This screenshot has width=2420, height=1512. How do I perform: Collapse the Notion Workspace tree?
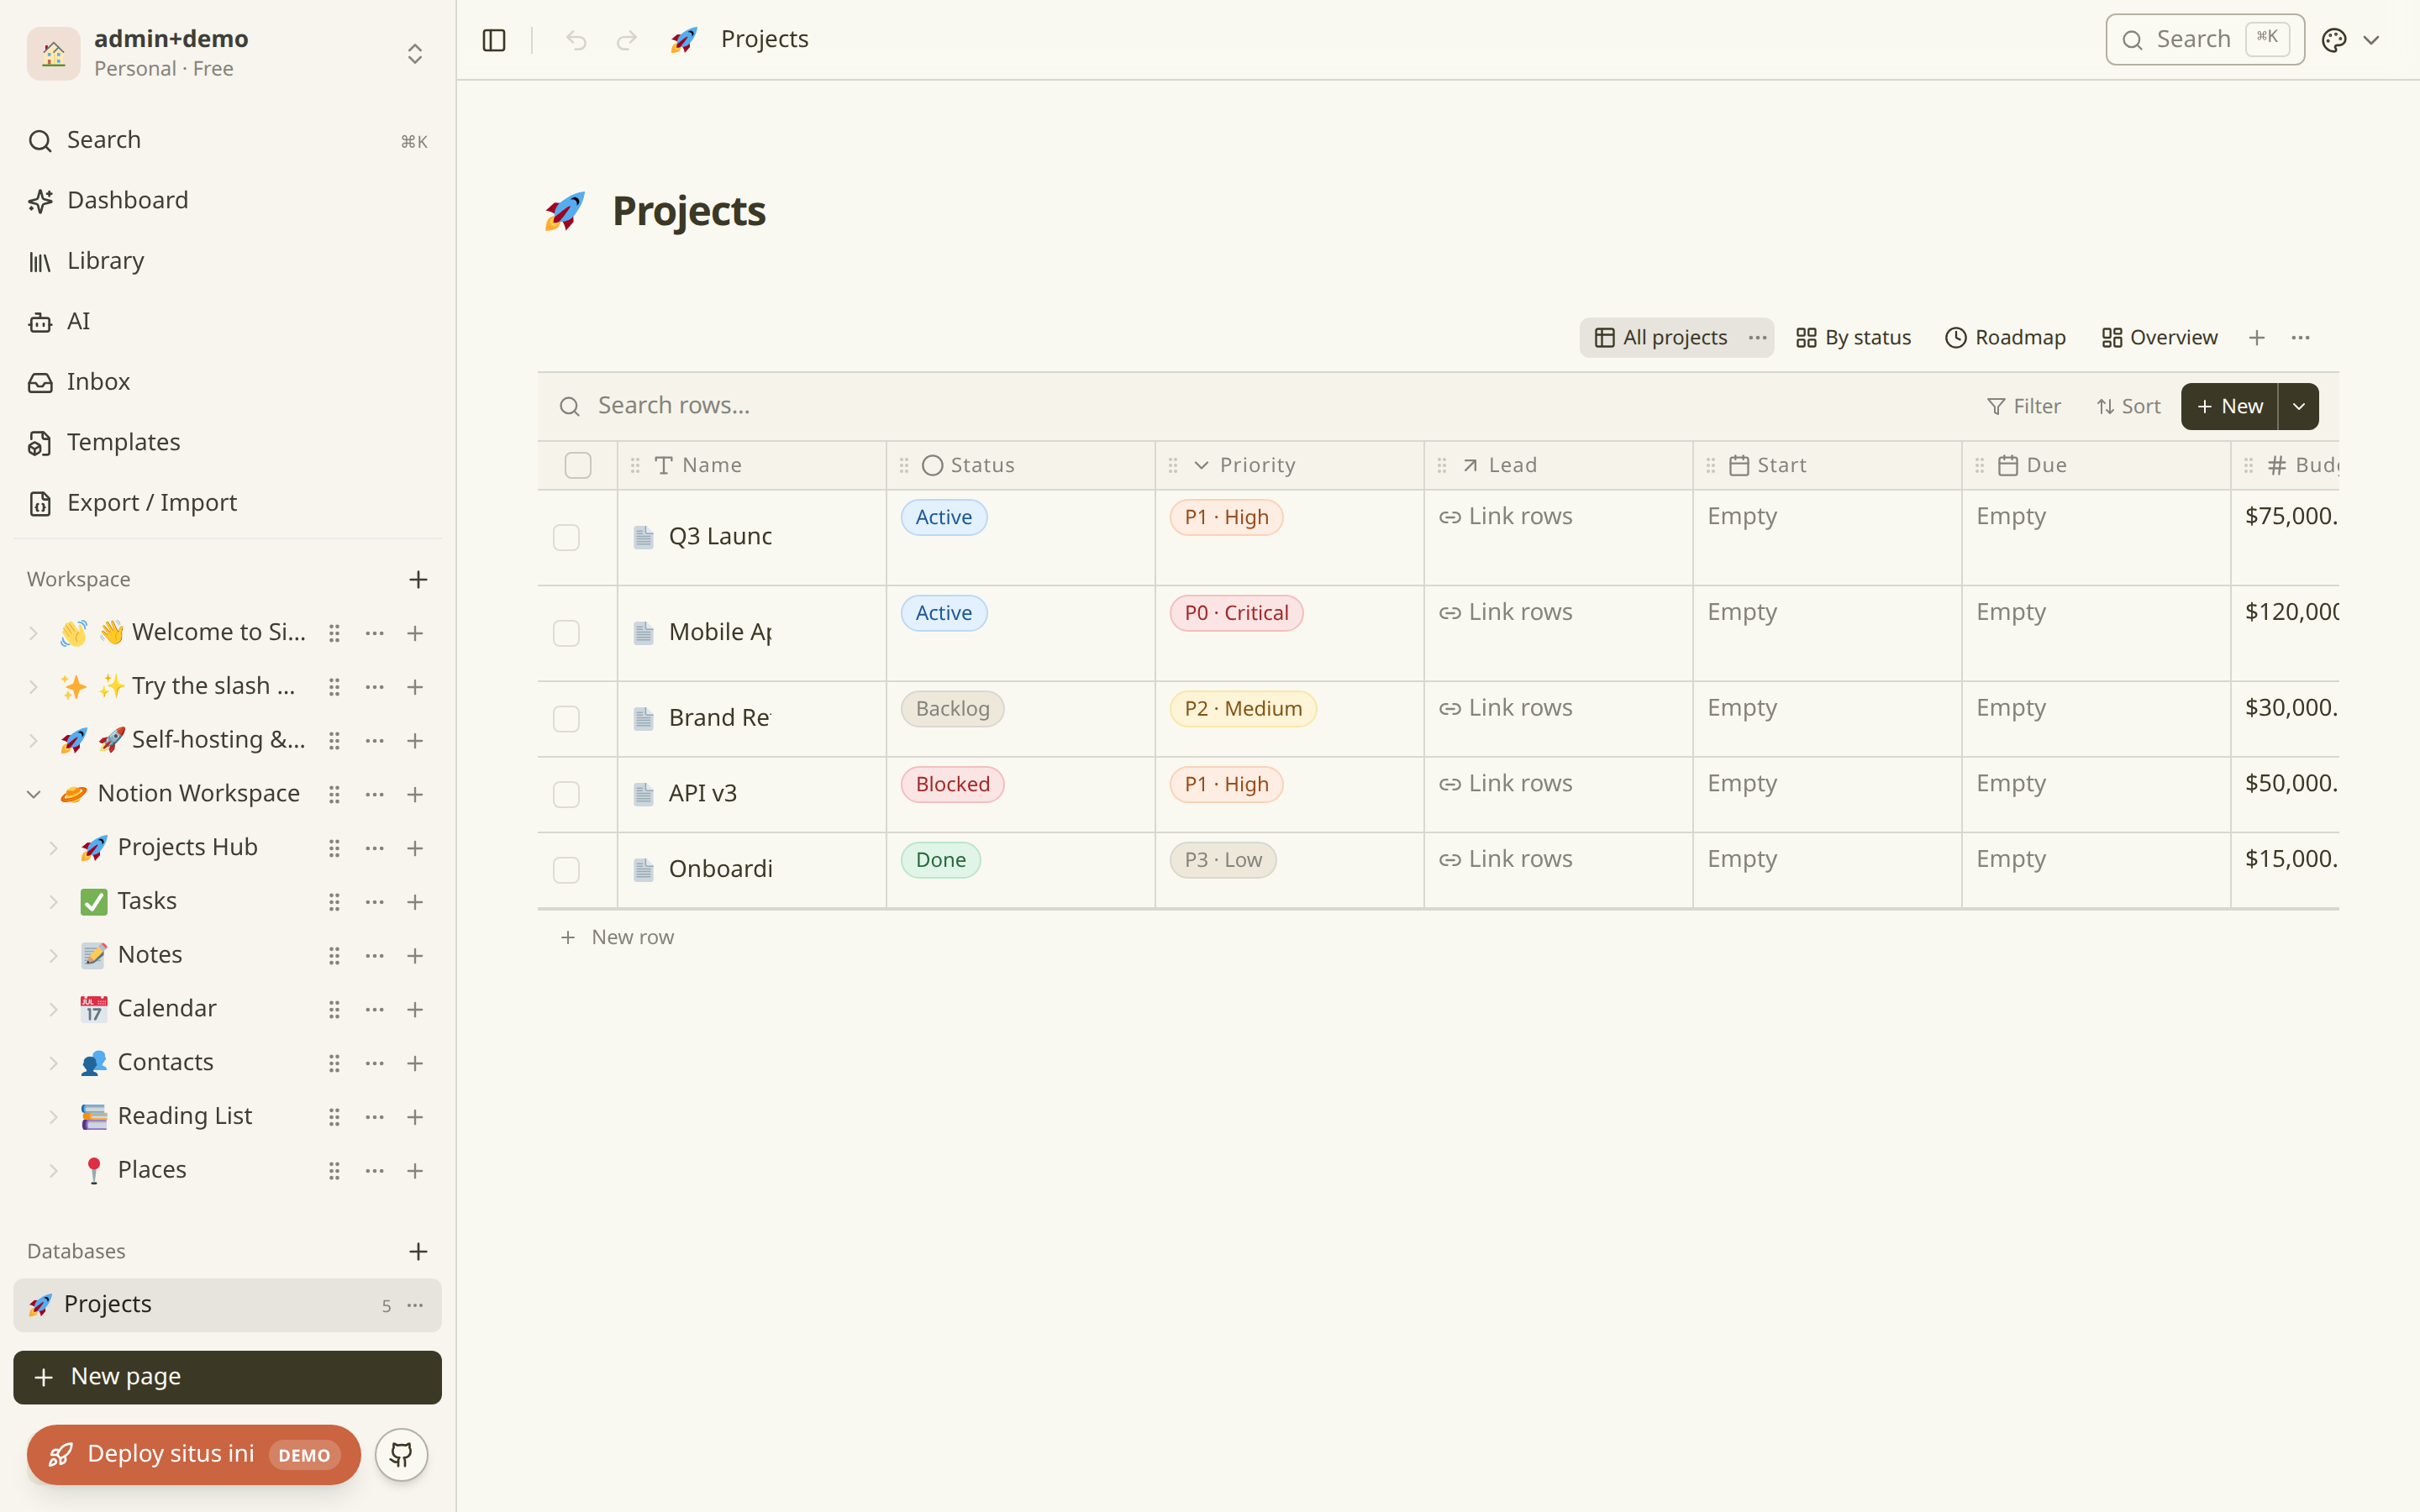34,794
